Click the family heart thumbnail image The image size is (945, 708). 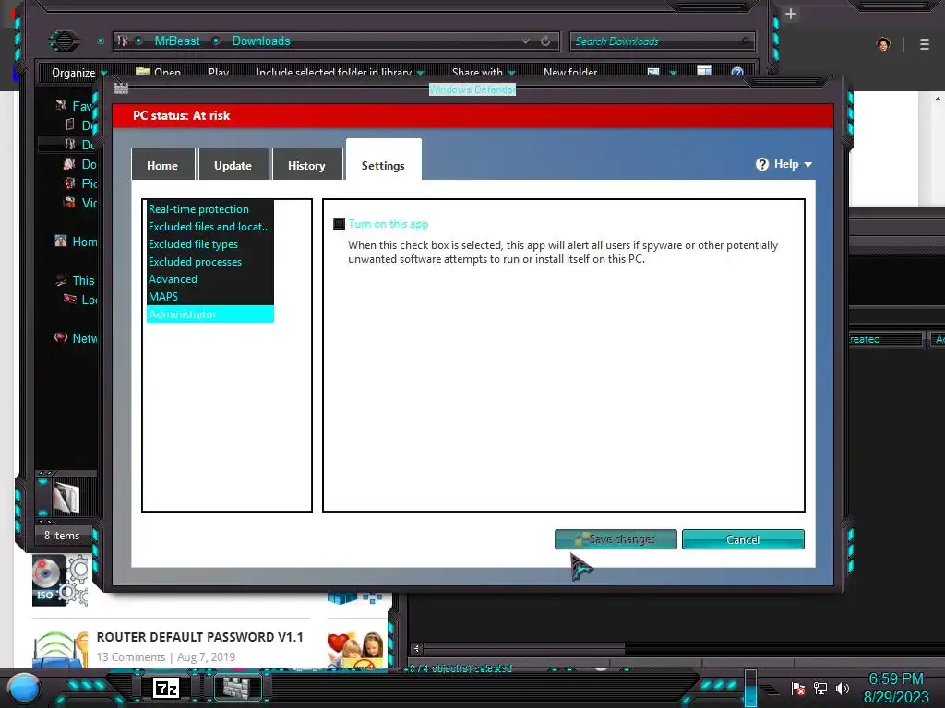coord(355,650)
